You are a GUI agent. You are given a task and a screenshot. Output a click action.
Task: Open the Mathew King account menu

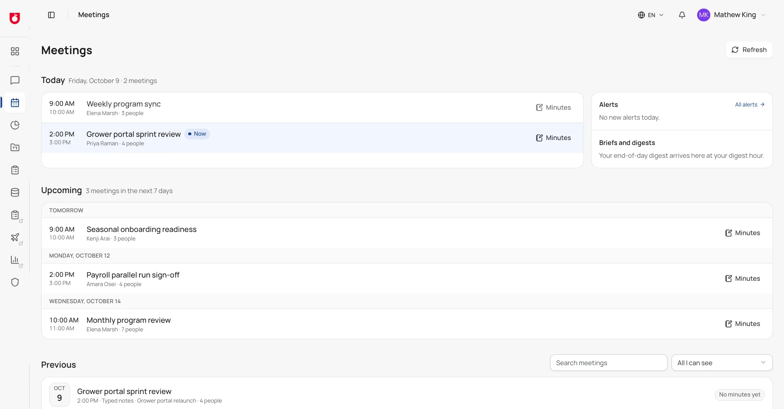[x=731, y=15]
